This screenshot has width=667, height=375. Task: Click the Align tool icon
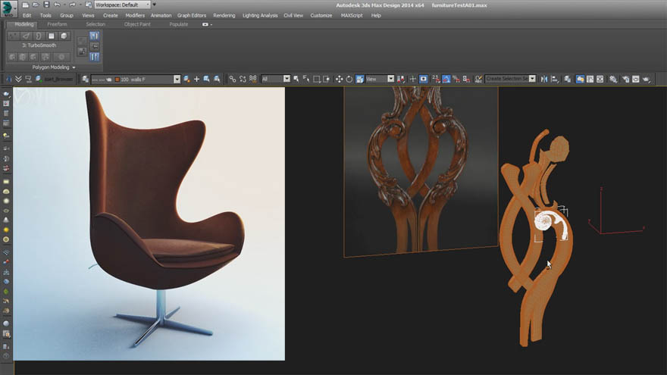tap(554, 79)
